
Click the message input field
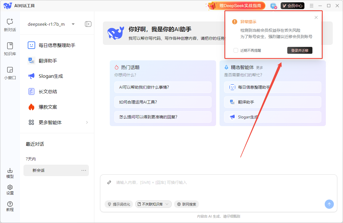(x=200, y=182)
